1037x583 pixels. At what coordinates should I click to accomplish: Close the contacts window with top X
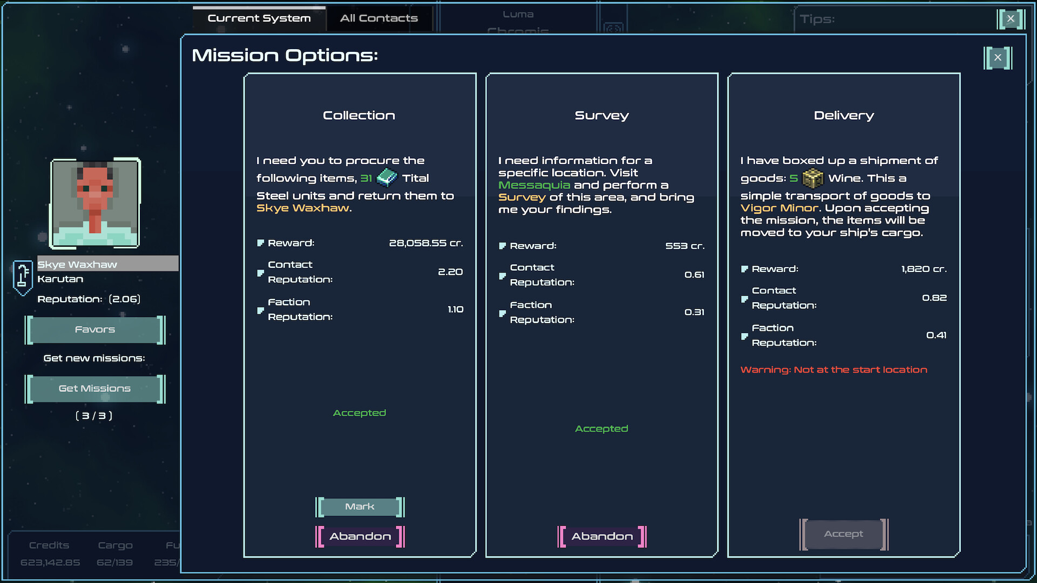click(1010, 19)
